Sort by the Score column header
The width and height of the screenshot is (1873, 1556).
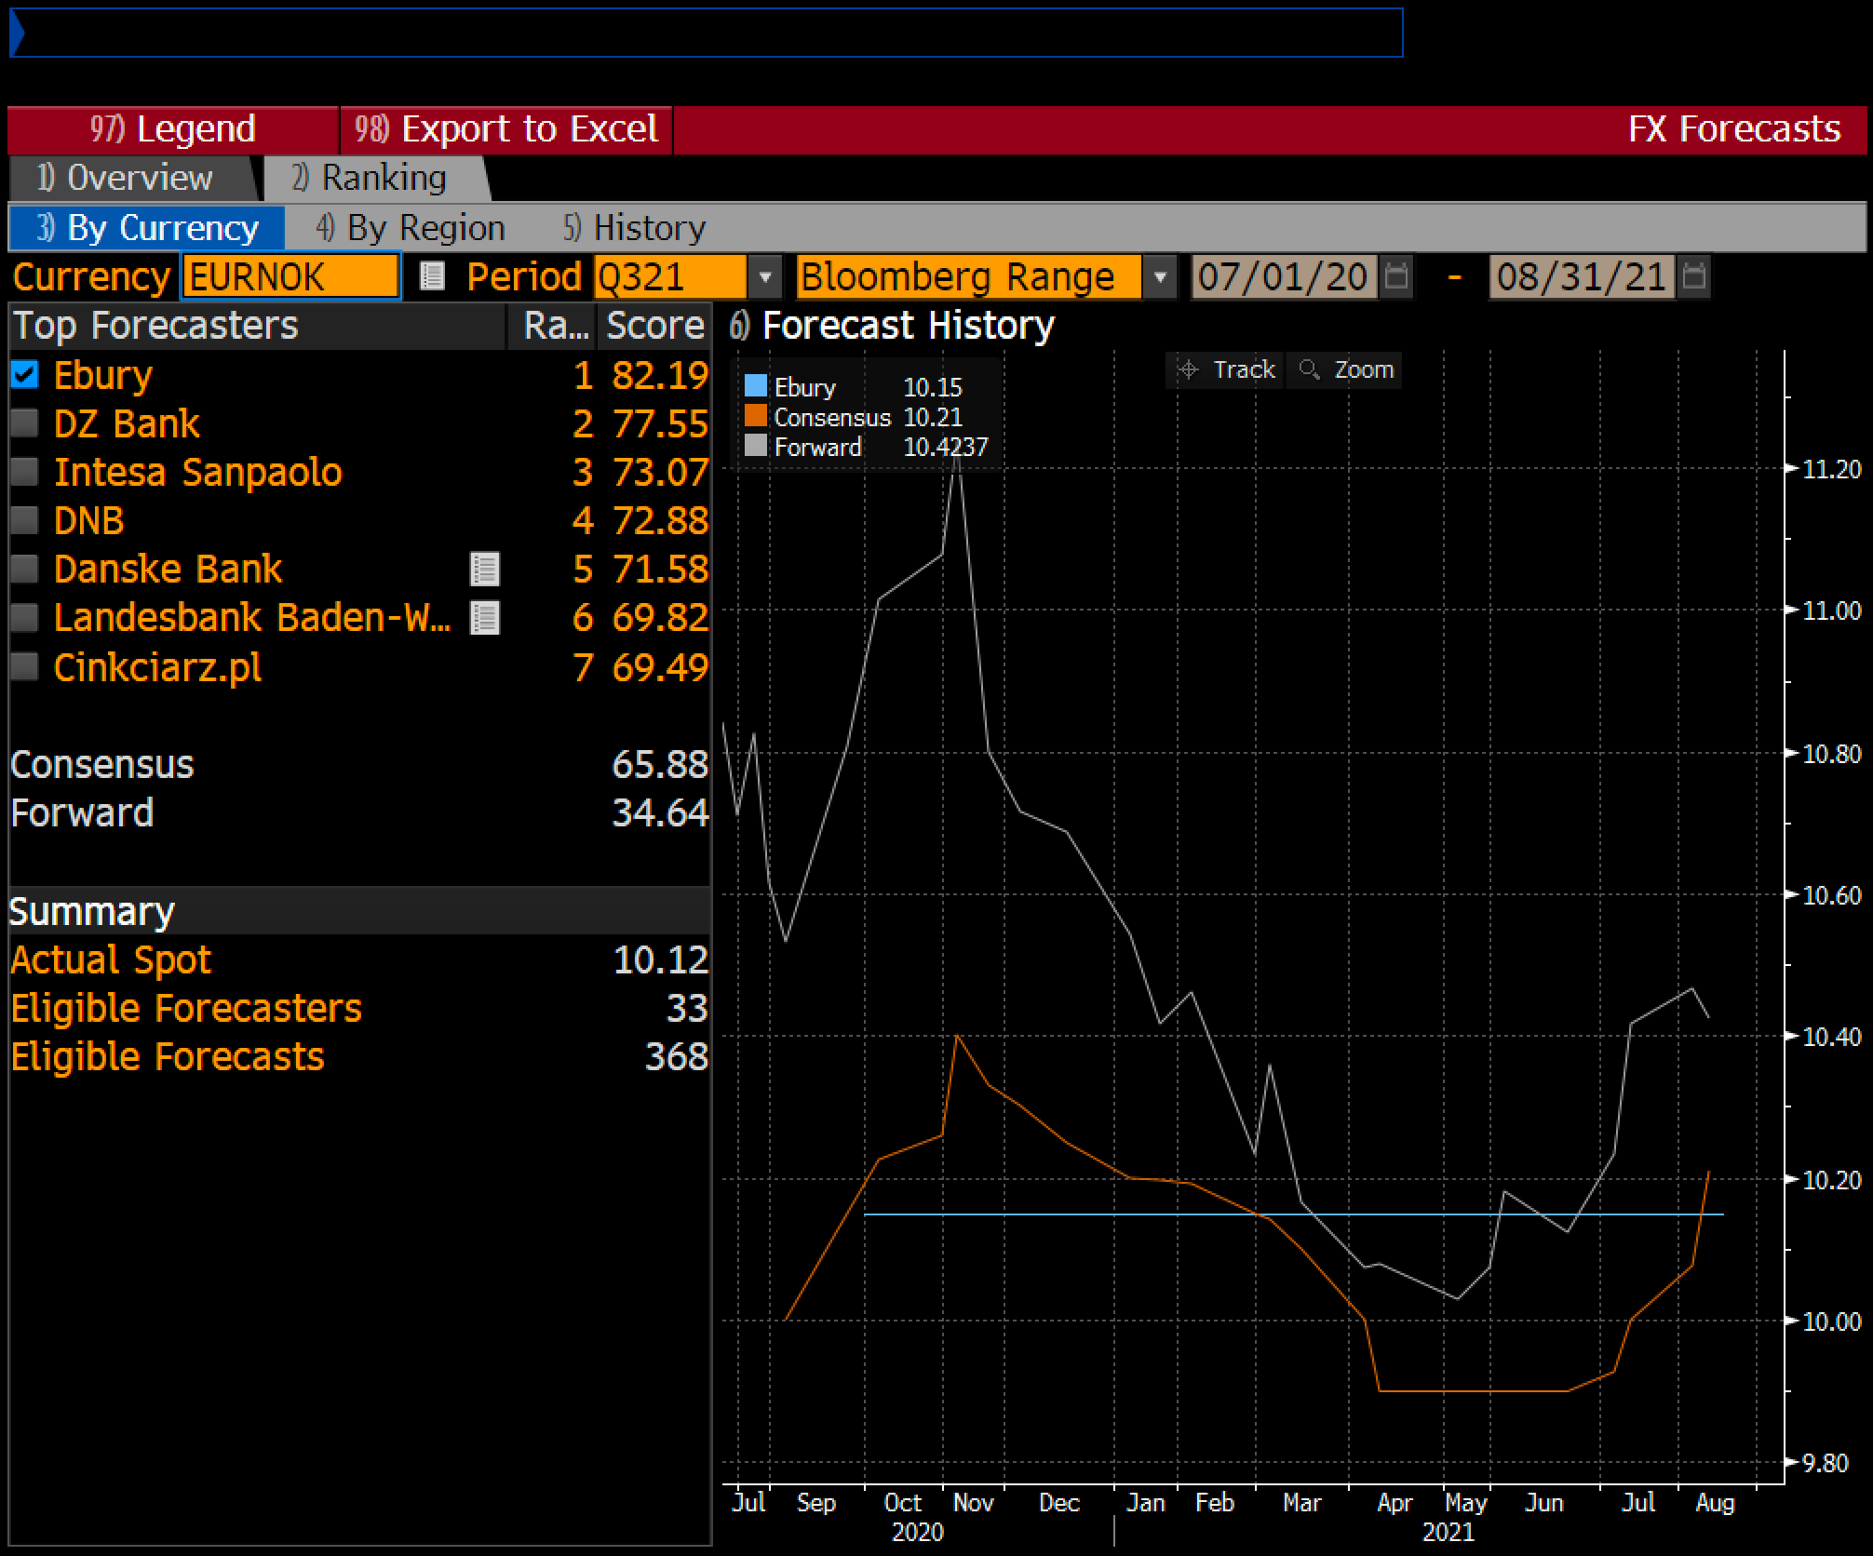(x=654, y=326)
